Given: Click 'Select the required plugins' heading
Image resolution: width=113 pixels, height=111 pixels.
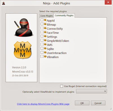Looking at the screenshot, I should 53,11.
